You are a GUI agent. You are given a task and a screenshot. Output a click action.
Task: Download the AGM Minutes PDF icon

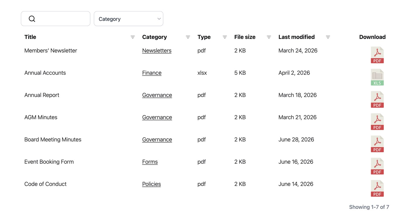(377, 122)
